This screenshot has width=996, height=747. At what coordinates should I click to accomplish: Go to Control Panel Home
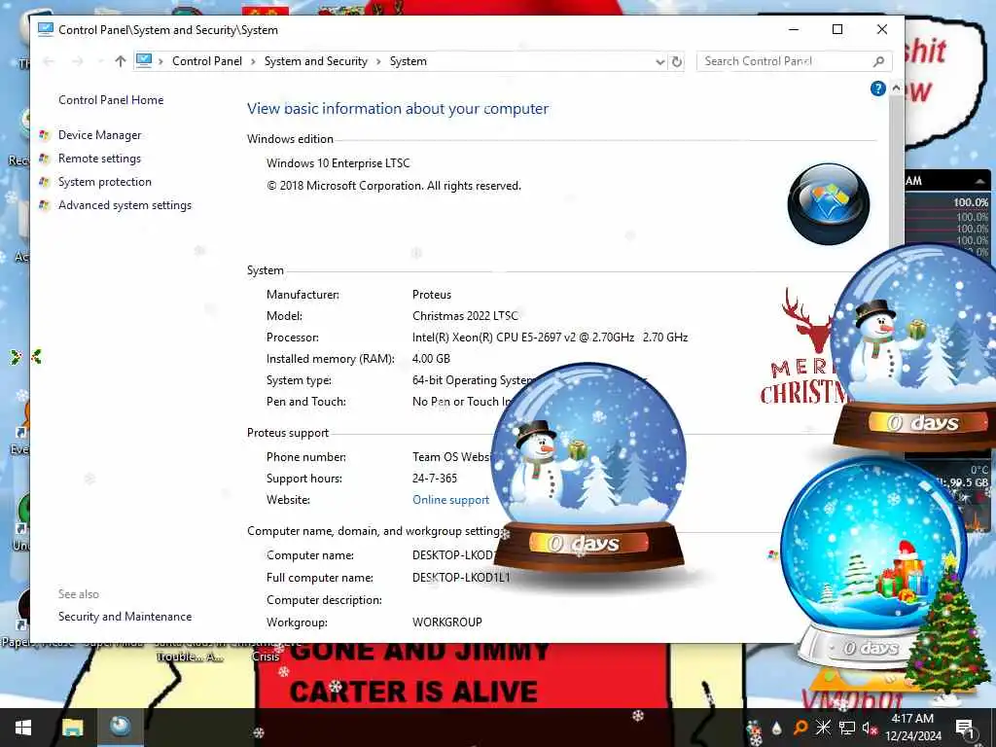point(111,100)
